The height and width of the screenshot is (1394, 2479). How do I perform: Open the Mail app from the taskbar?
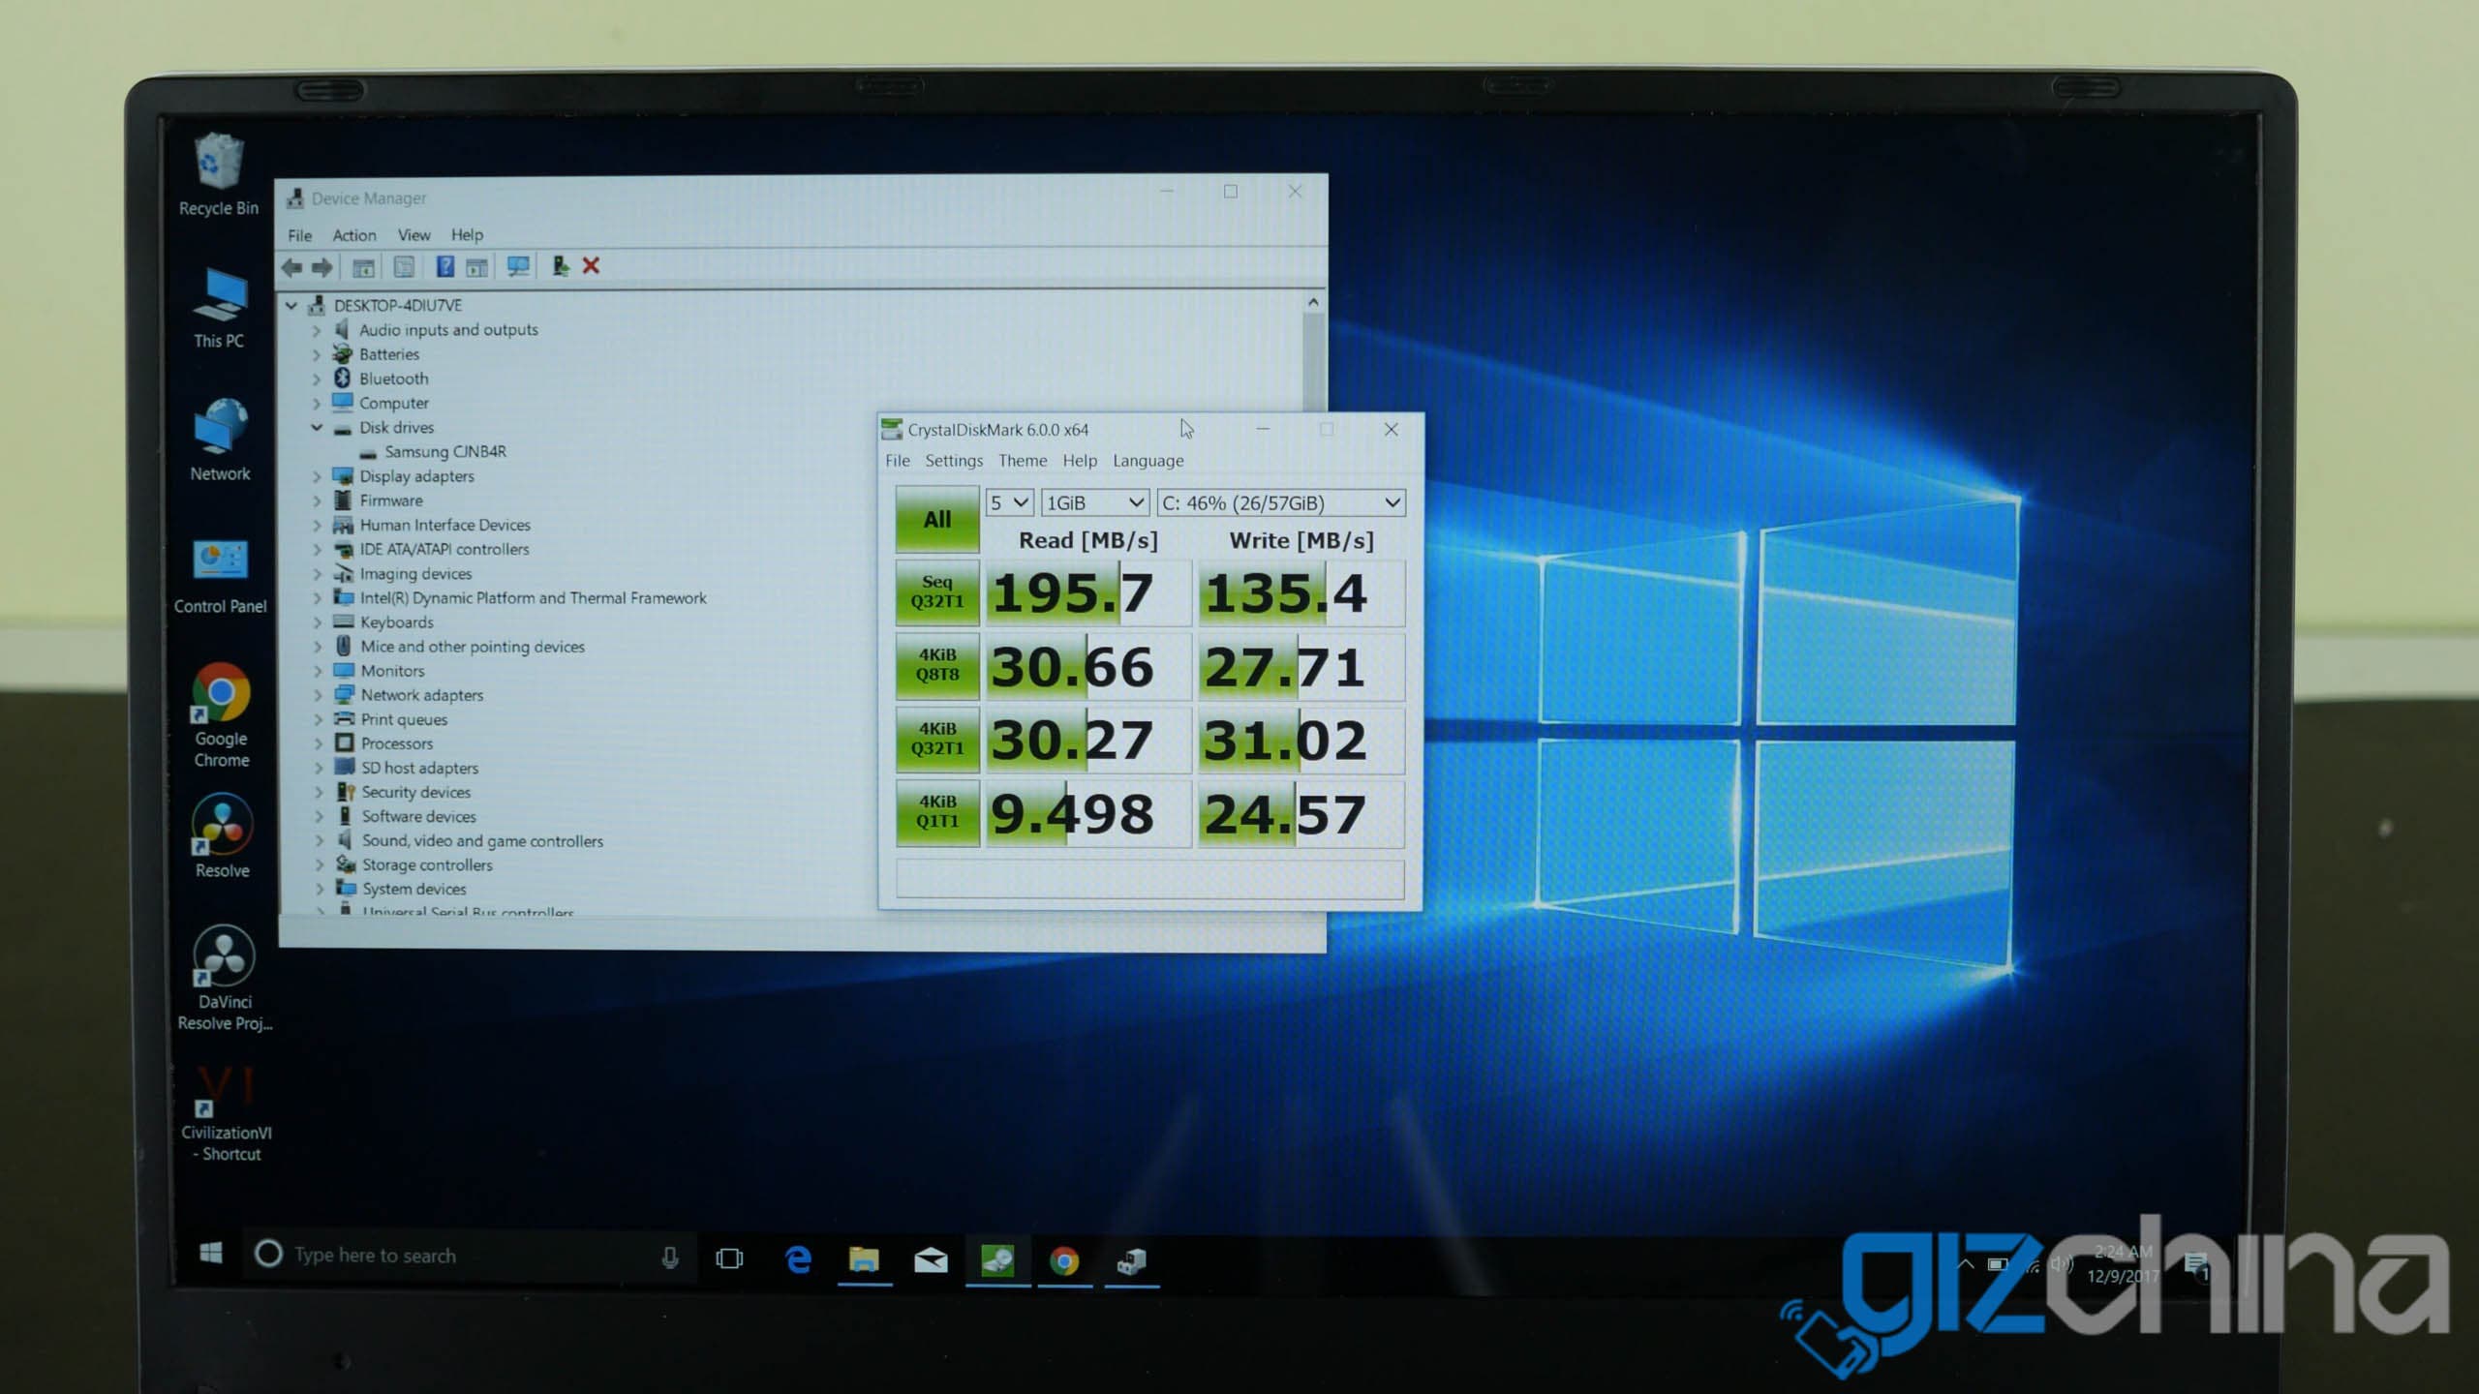[931, 1259]
